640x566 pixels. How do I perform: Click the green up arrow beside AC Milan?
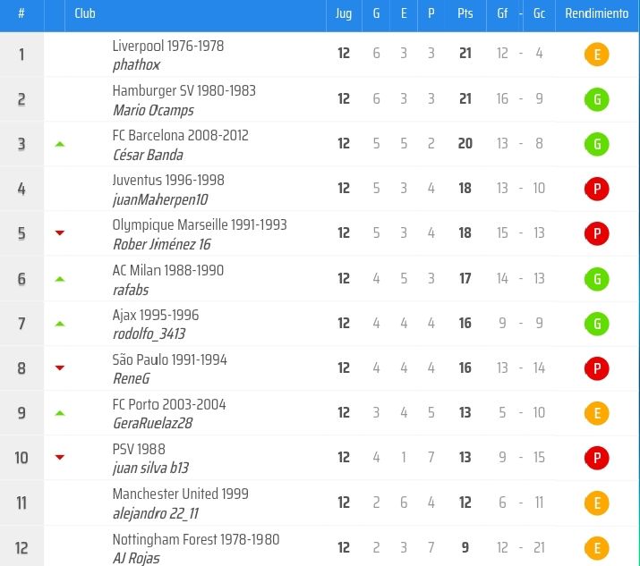(x=60, y=279)
